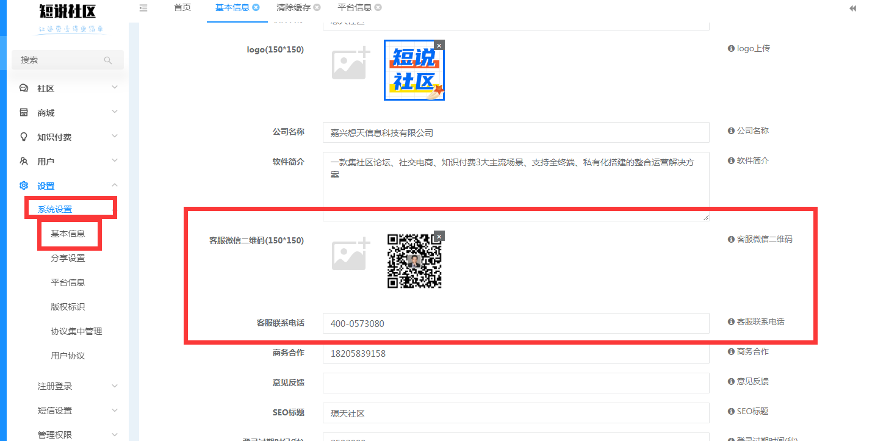
Task: Expand the 管理权限 chevron
Action: [x=115, y=435]
